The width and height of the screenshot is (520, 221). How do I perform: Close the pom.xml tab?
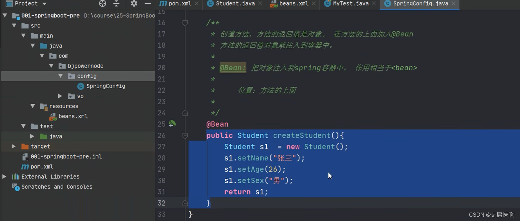tap(197, 4)
